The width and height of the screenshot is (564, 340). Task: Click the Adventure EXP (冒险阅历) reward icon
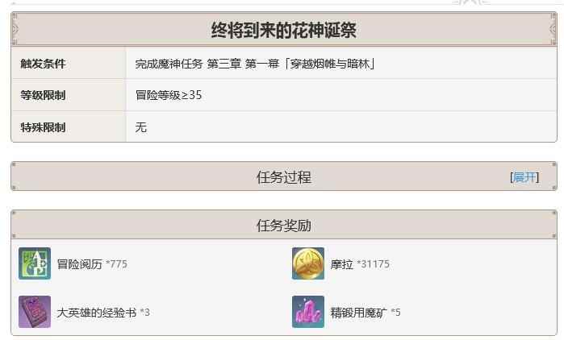(x=35, y=263)
